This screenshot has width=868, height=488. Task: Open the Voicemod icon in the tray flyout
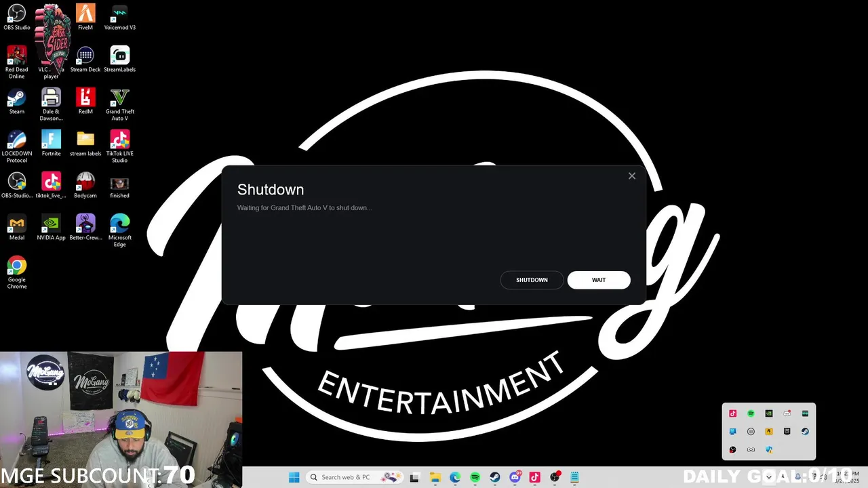coord(805,413)
